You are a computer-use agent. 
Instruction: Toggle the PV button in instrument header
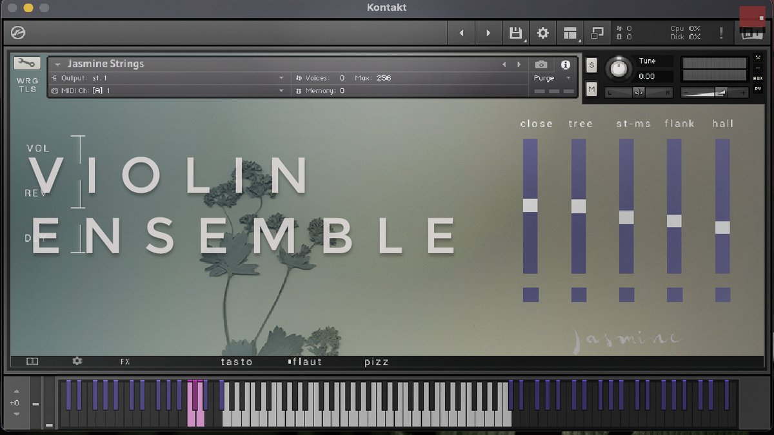(757, 89)
